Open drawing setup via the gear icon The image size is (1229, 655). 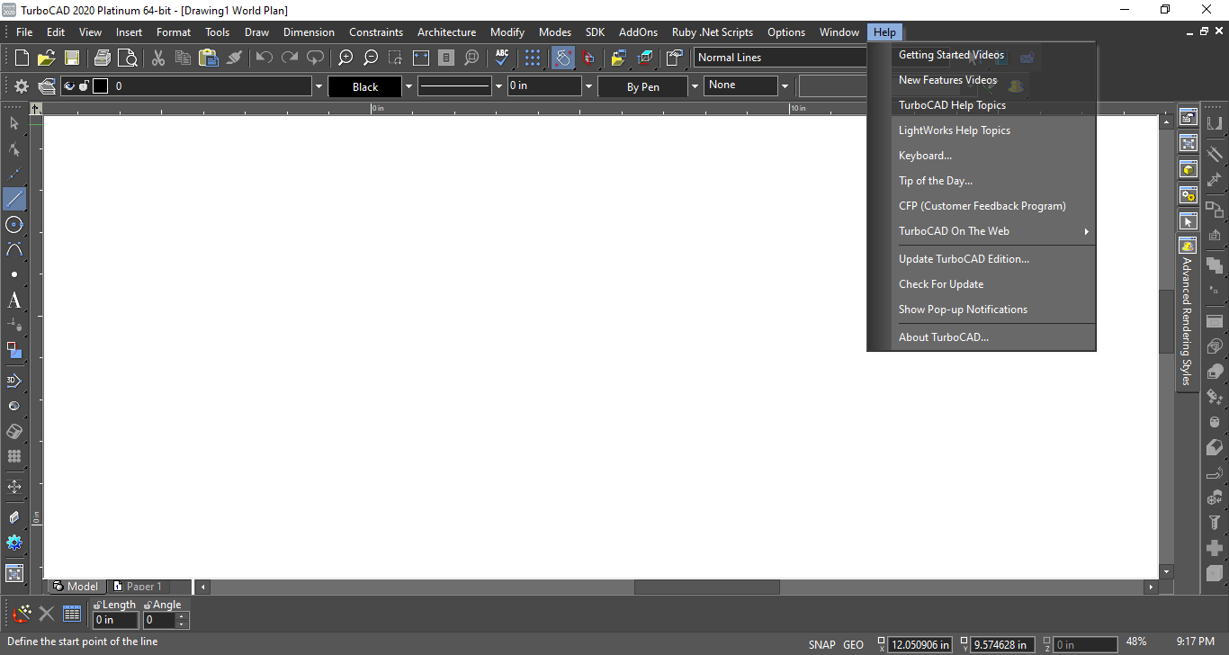pyautogui.click(x=22, y=86)
